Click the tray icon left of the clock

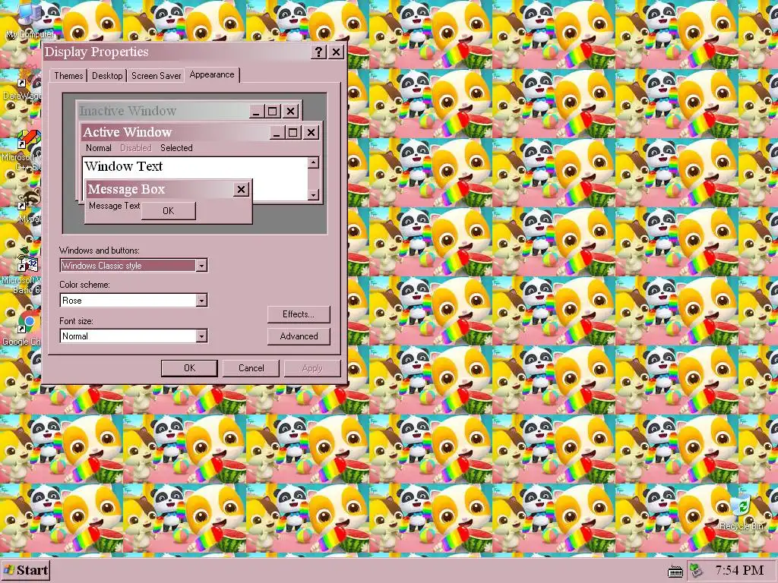coord(697,571)
